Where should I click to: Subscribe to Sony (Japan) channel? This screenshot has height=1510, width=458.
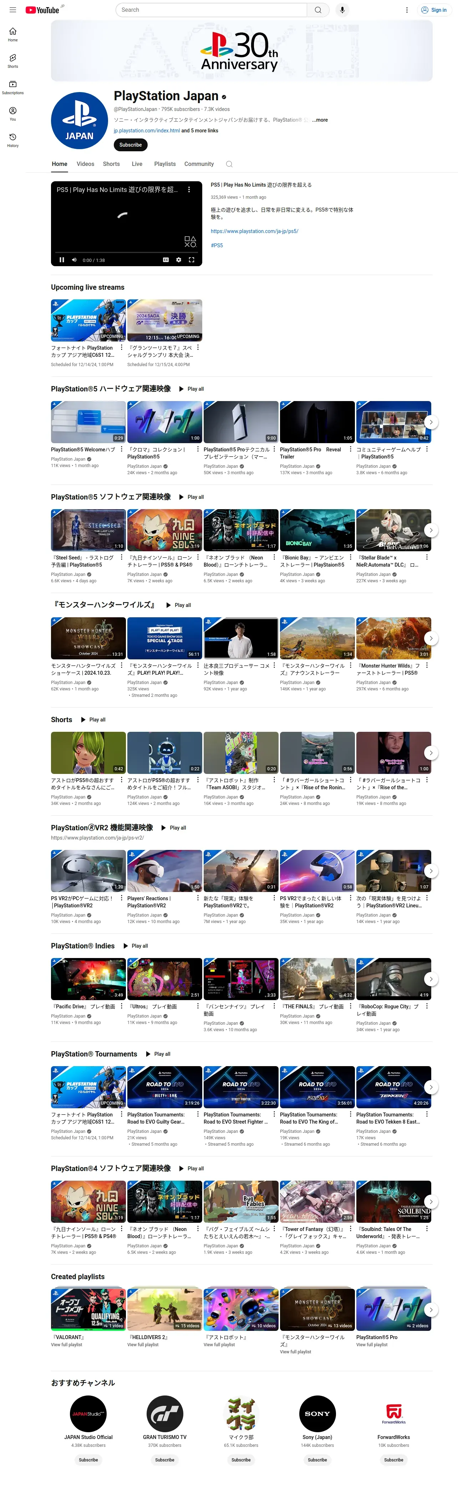(x=317, y=1460)
